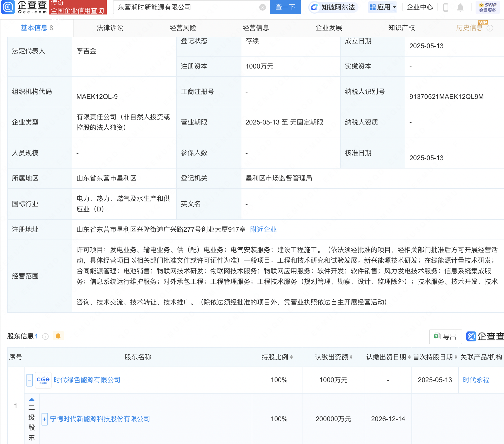The height and width of the screenshot is (444, 504).
Task: Open SVIP 会员服务
Action: click(x=488, y=8)
